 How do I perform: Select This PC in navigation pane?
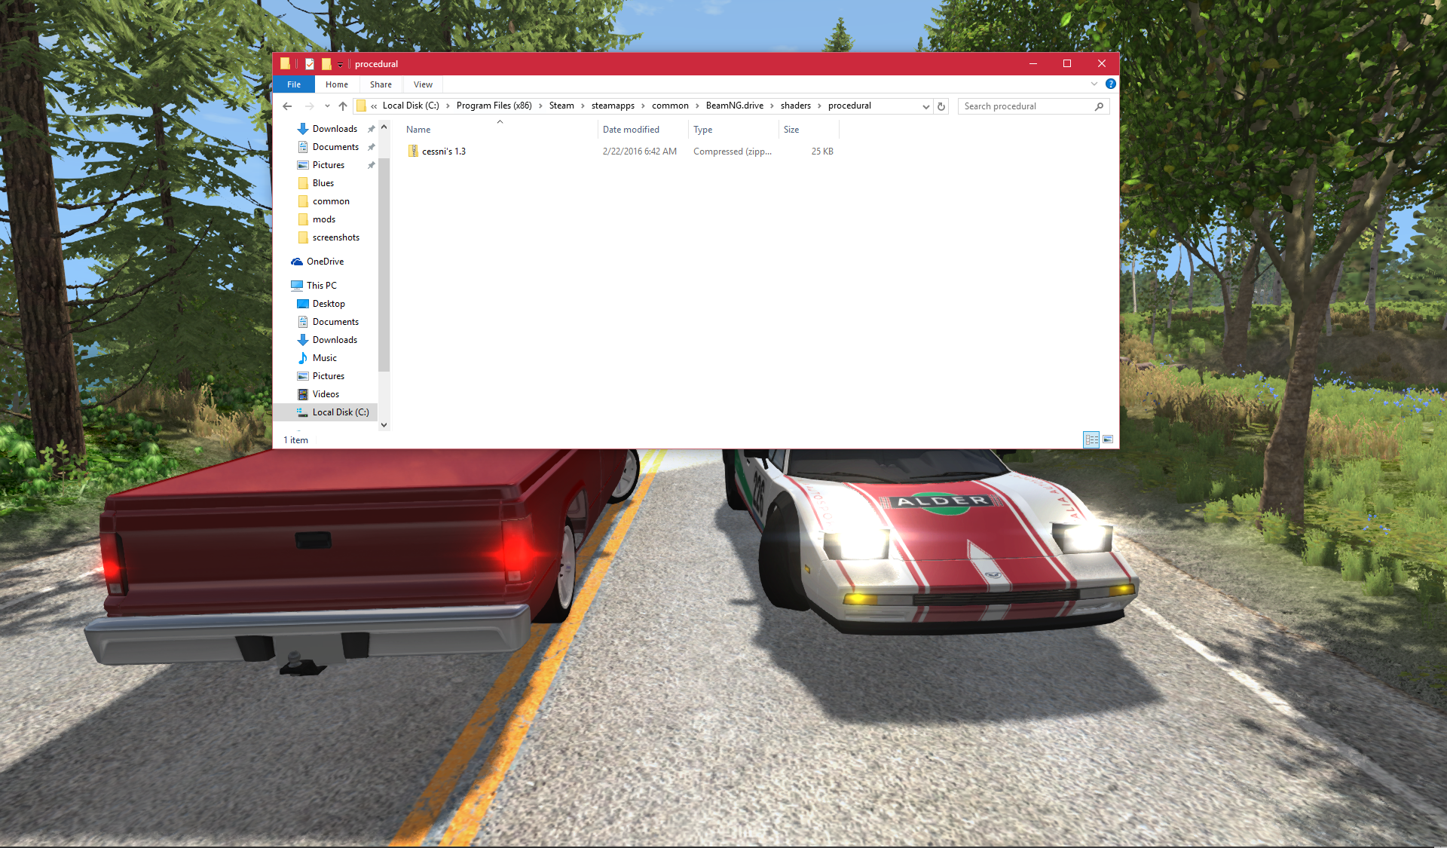point(322,286)
